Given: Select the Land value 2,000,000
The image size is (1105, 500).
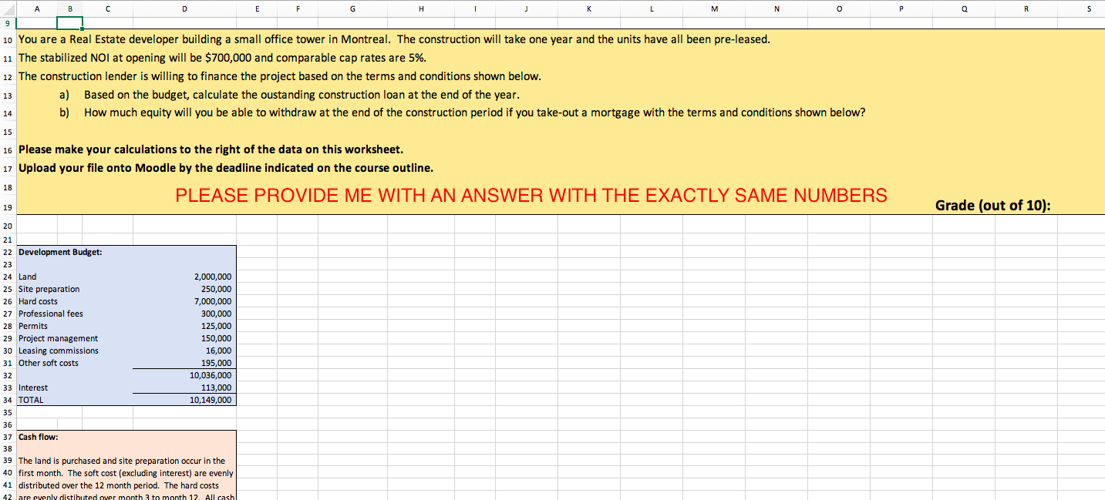Looking at the screenshot, I should [x=212, y=277].
